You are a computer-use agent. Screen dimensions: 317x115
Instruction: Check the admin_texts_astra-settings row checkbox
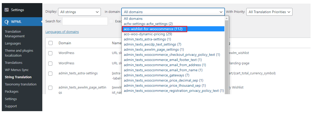pos(51,74)
